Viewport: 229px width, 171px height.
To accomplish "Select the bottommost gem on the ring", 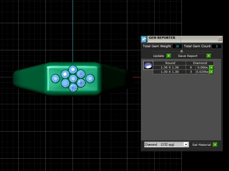I will (x=73, y=87).
